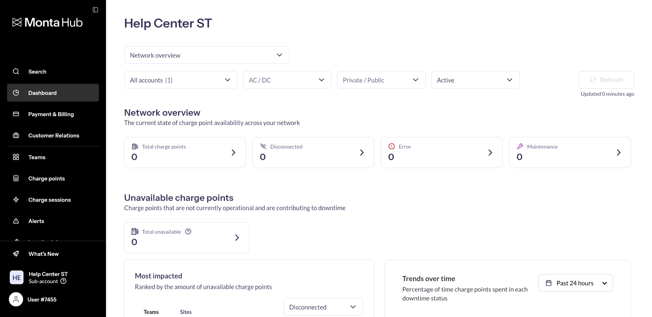Open the All accounts filter dropdown
Viewport: 652px width, 317px height.
[181, 80]
